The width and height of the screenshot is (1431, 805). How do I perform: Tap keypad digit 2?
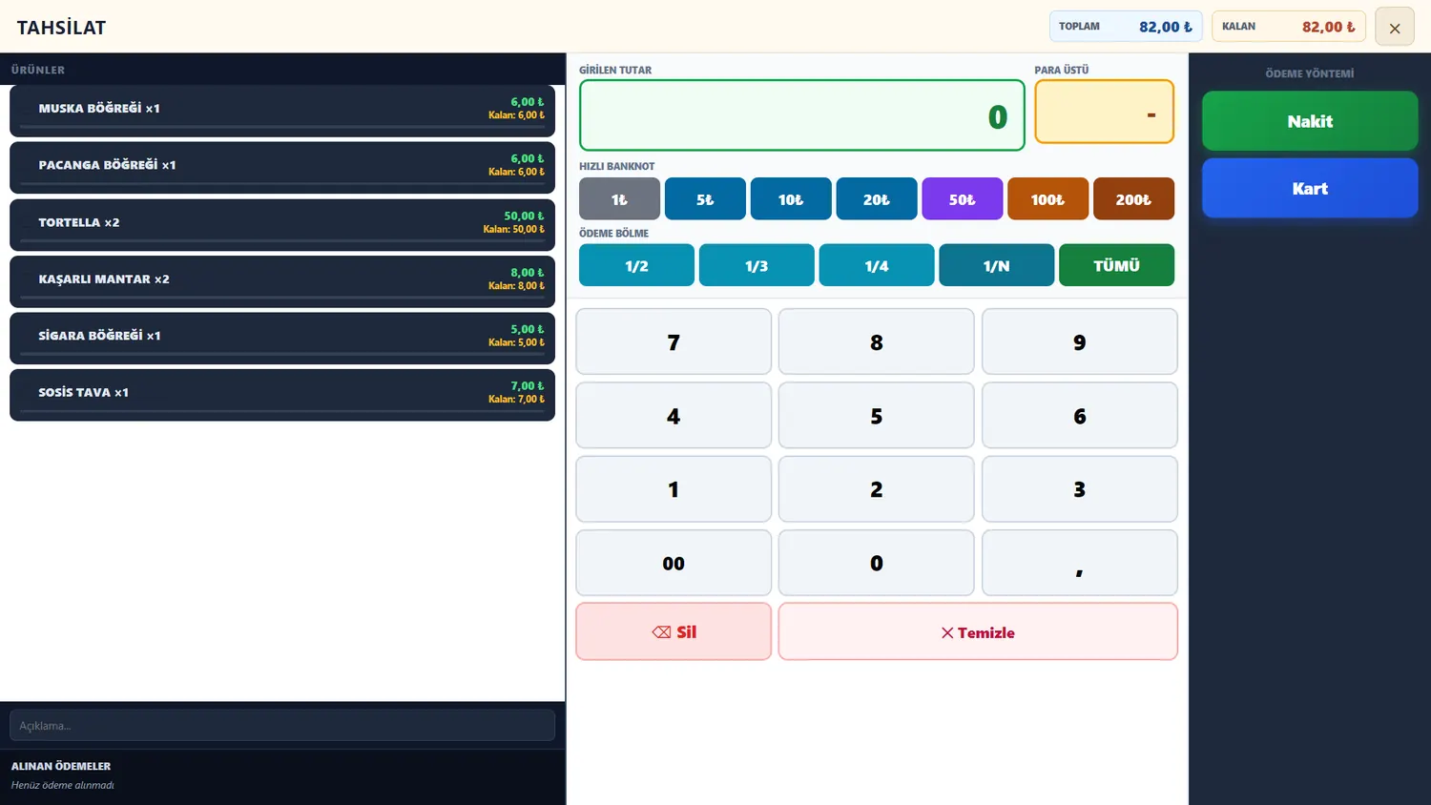coord(877,489)
